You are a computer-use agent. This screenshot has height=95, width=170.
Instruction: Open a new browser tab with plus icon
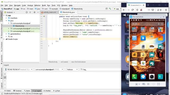pos(148,5)
